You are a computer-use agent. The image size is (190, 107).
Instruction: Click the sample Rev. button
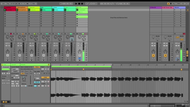(x=31, y=71)
